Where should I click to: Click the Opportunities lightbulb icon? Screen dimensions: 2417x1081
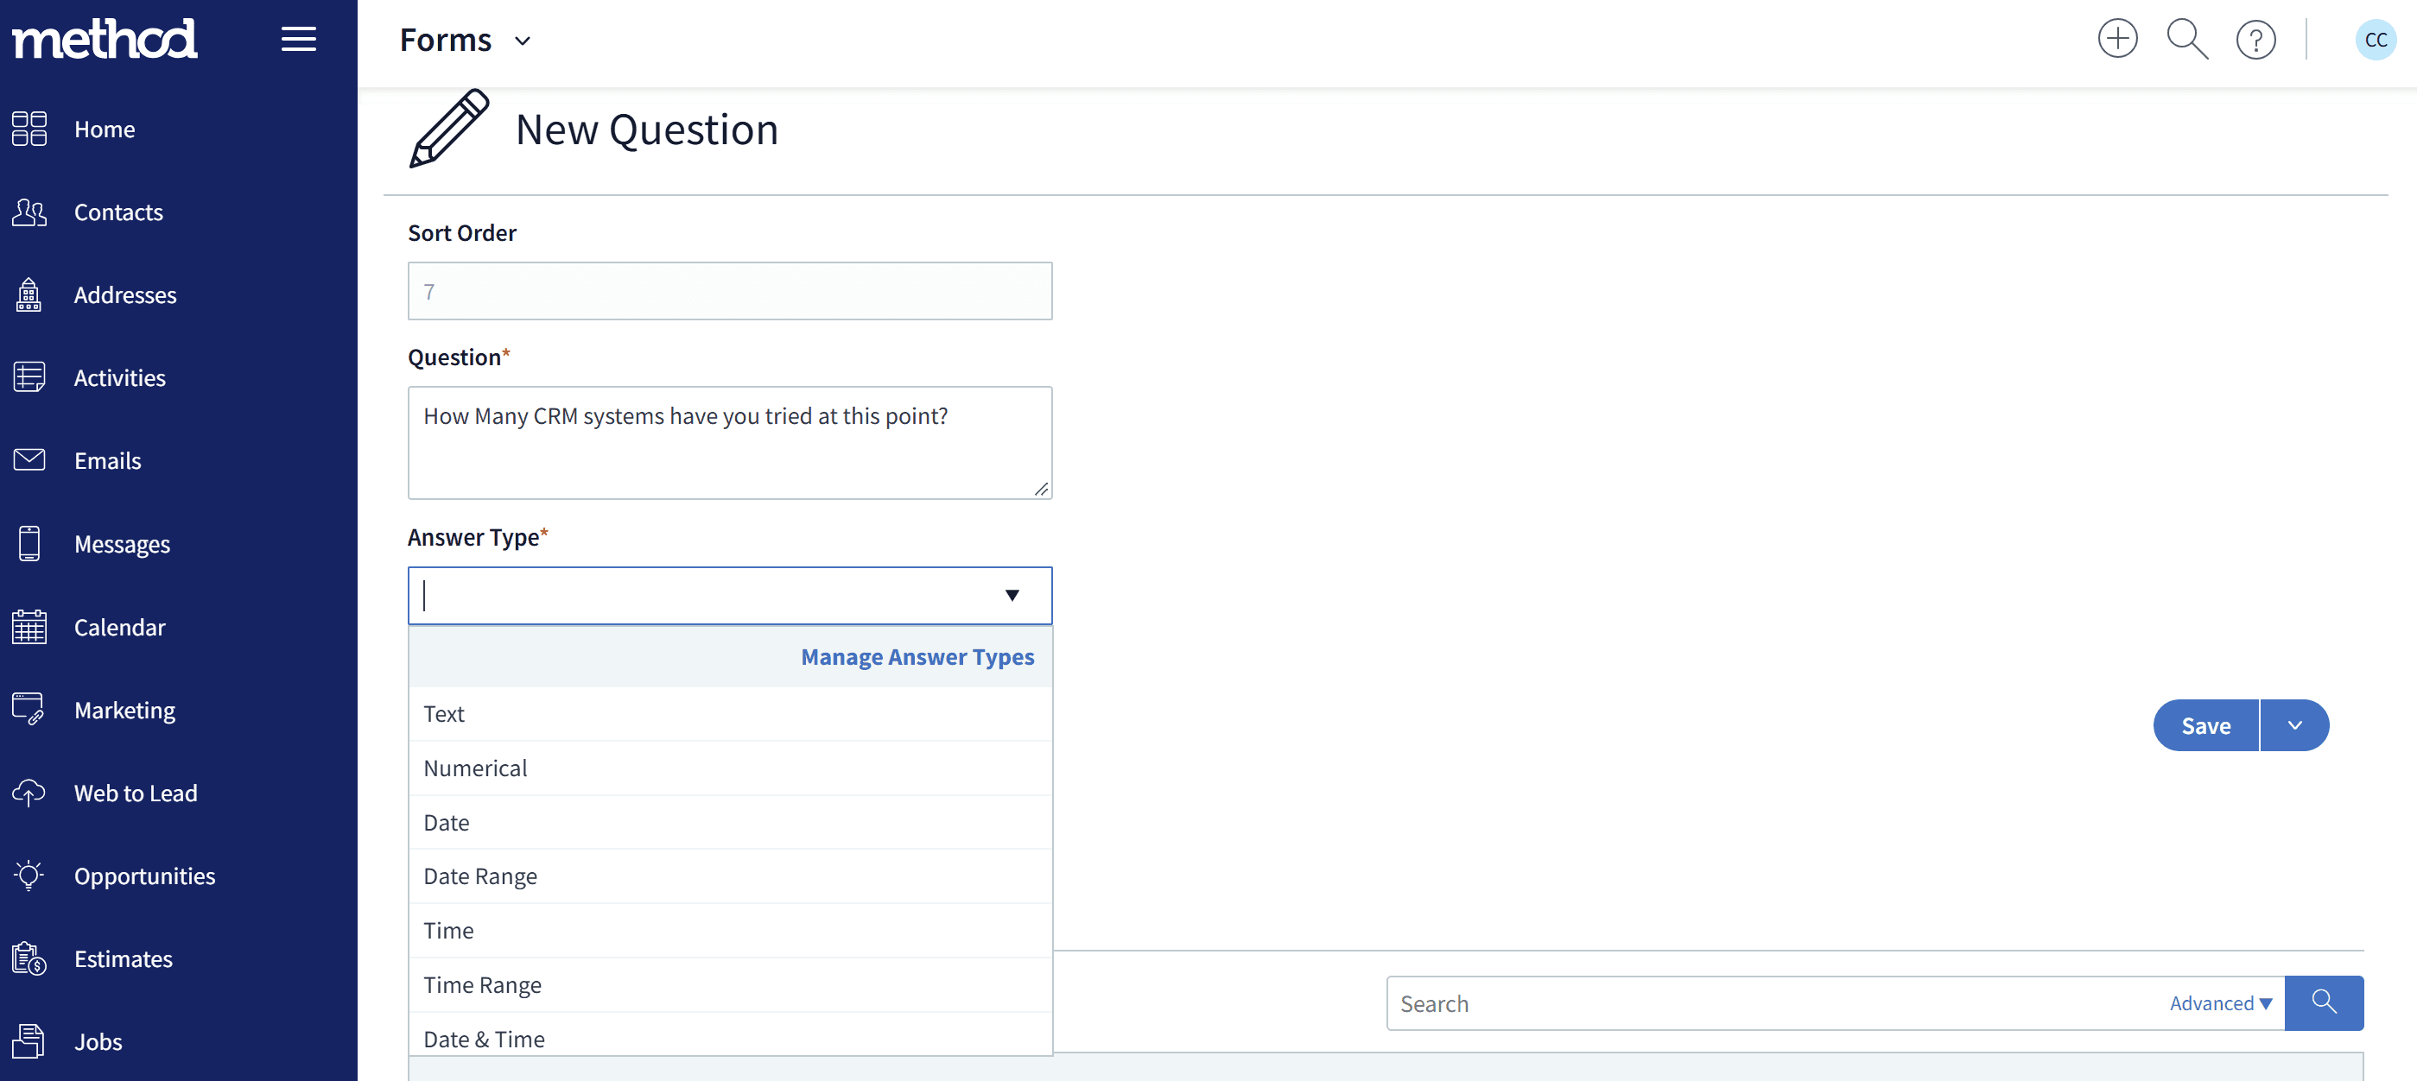[x=29, y=876]
